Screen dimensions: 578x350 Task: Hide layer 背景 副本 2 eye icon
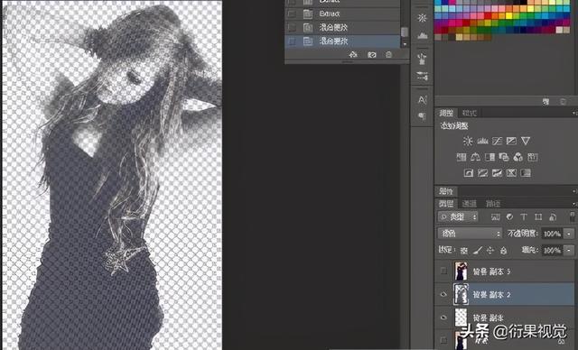[443, 294]
